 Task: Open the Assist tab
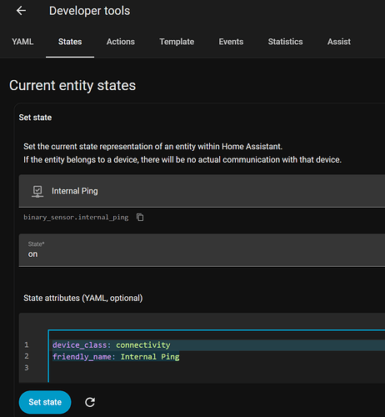(x=339, y=42)
